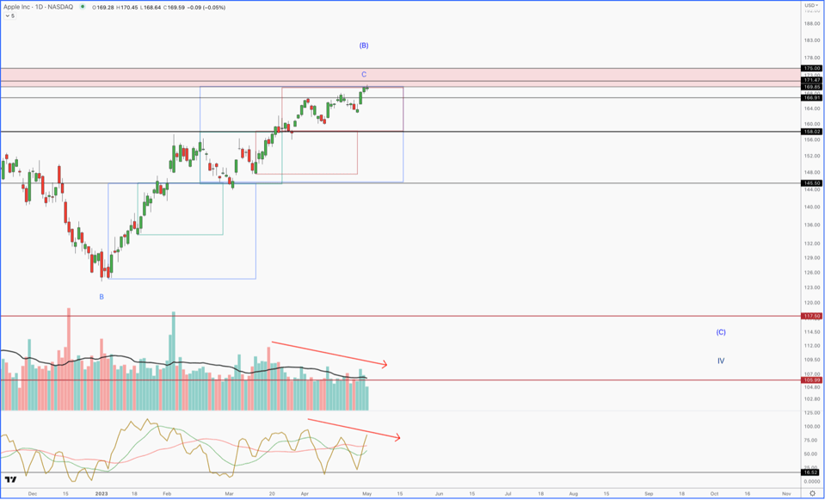
Task: Click the green market status dot
Action: (x=82, y=8)
